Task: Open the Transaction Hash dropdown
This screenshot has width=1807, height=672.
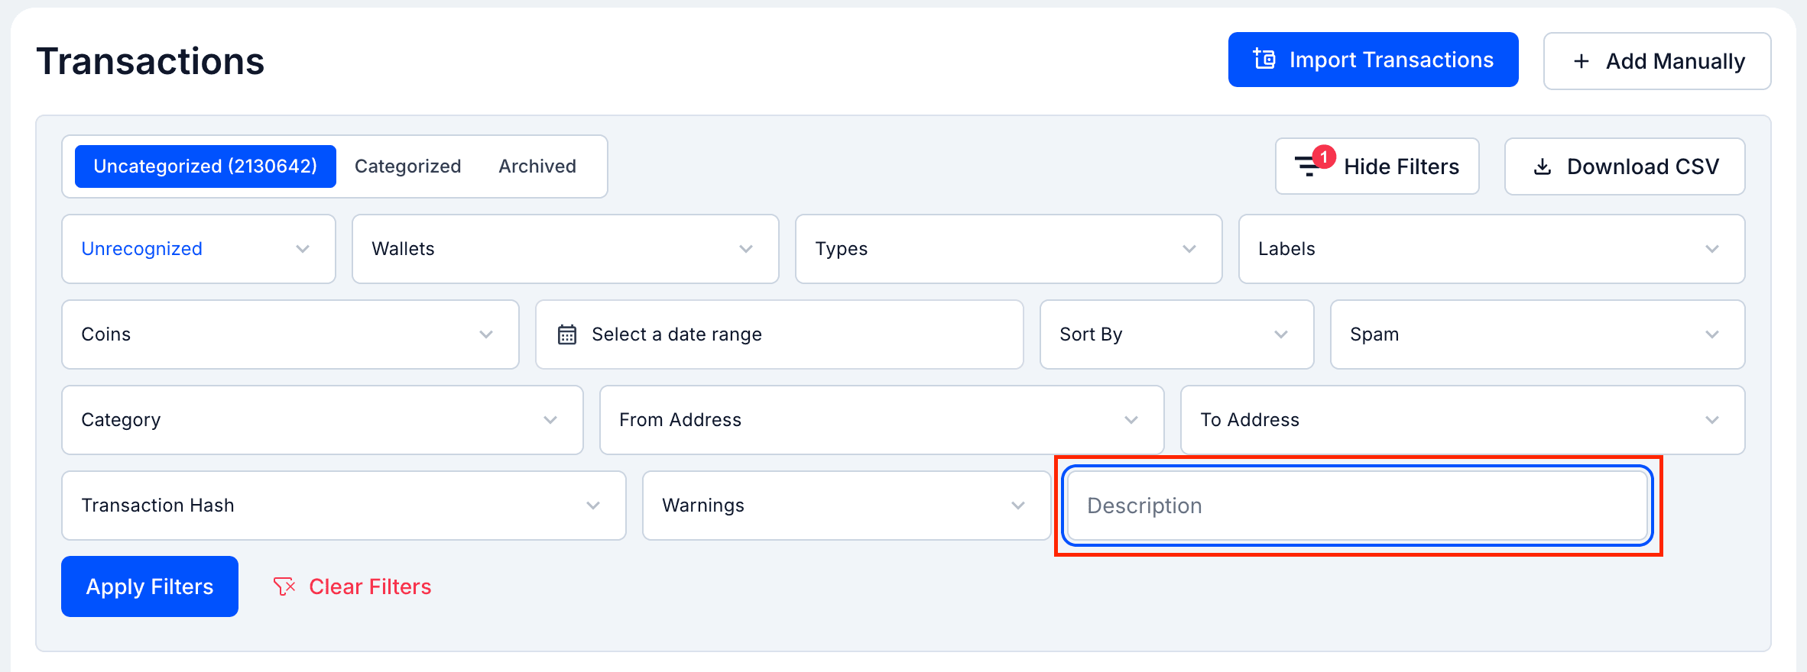Action: [343, 506]
